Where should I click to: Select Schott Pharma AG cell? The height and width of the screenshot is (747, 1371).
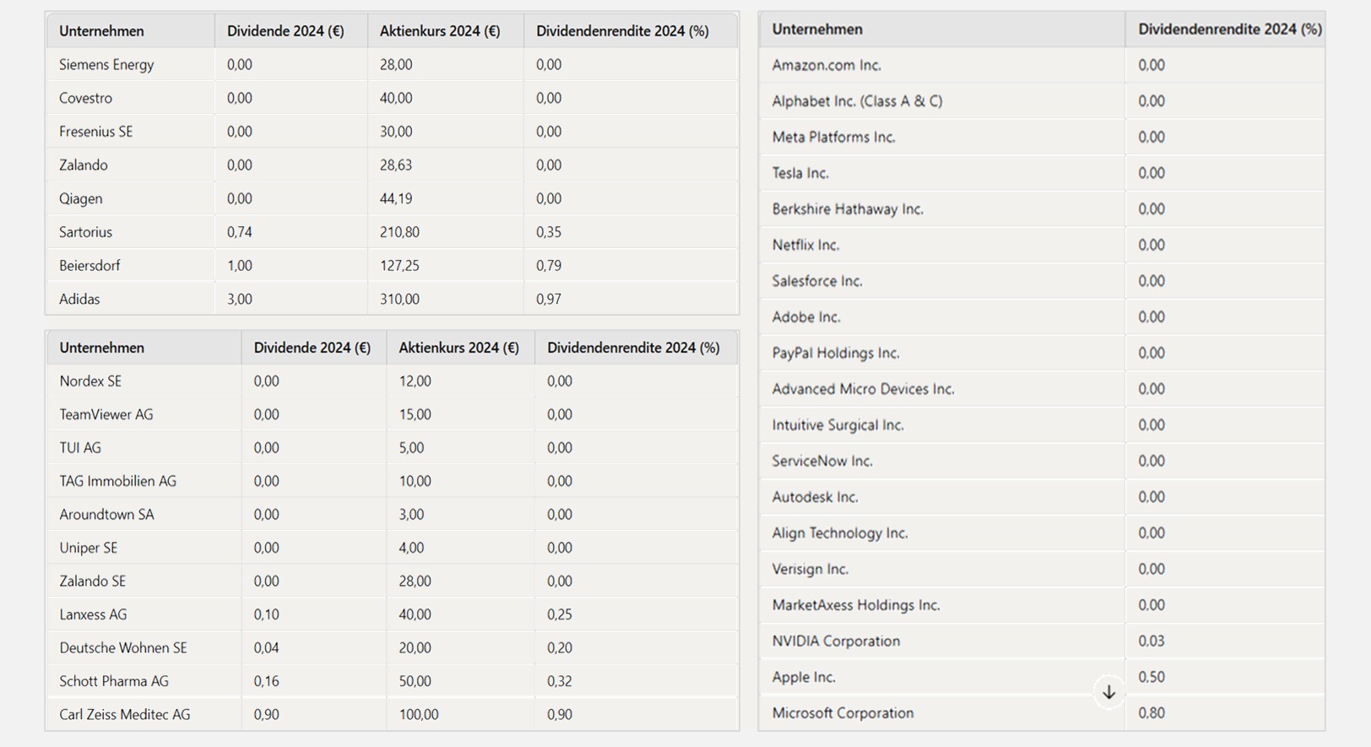click(x=114, y=681)
